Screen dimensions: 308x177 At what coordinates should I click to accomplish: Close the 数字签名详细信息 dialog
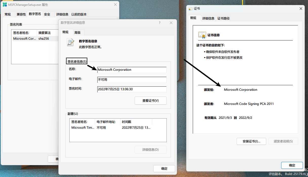(171, 23)
